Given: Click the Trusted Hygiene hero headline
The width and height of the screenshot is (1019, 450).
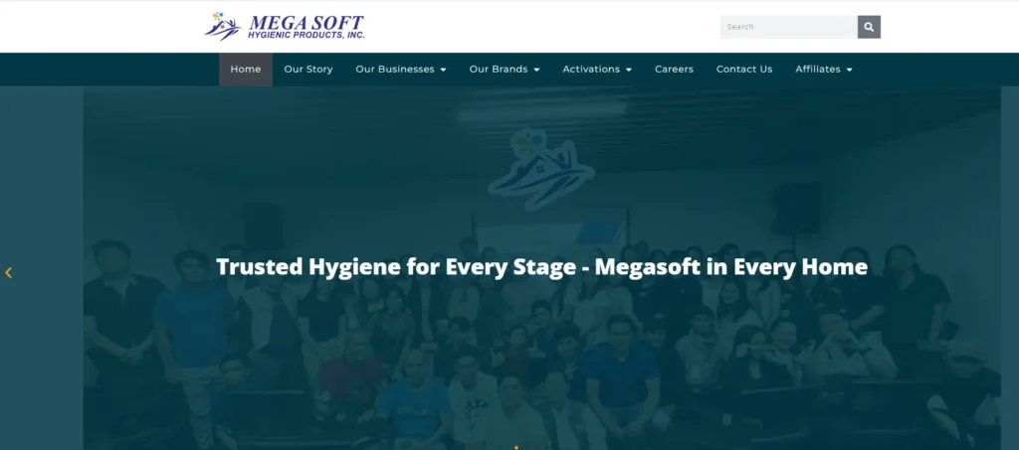Looking at the screenshot, I should (x=541, y=266).
